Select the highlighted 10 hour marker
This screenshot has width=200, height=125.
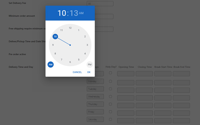pyautogui.click(x=55, y=36)
